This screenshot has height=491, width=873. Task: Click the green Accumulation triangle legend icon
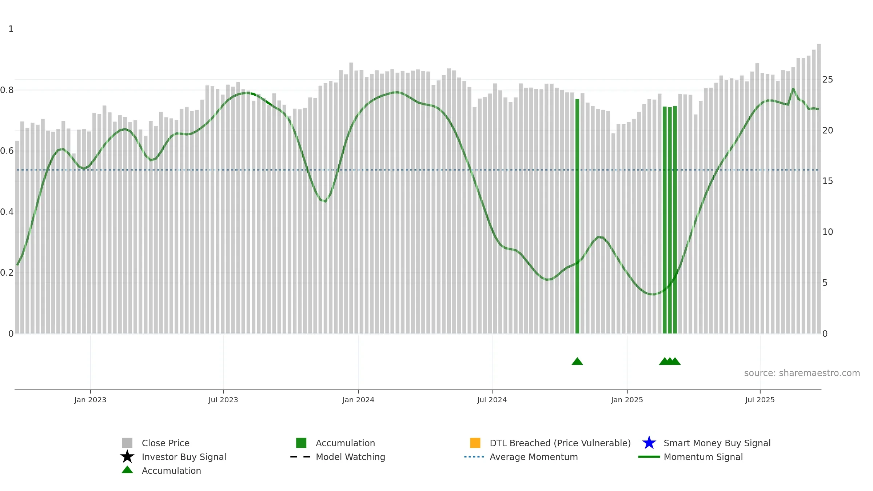click(x=127, y=470)
